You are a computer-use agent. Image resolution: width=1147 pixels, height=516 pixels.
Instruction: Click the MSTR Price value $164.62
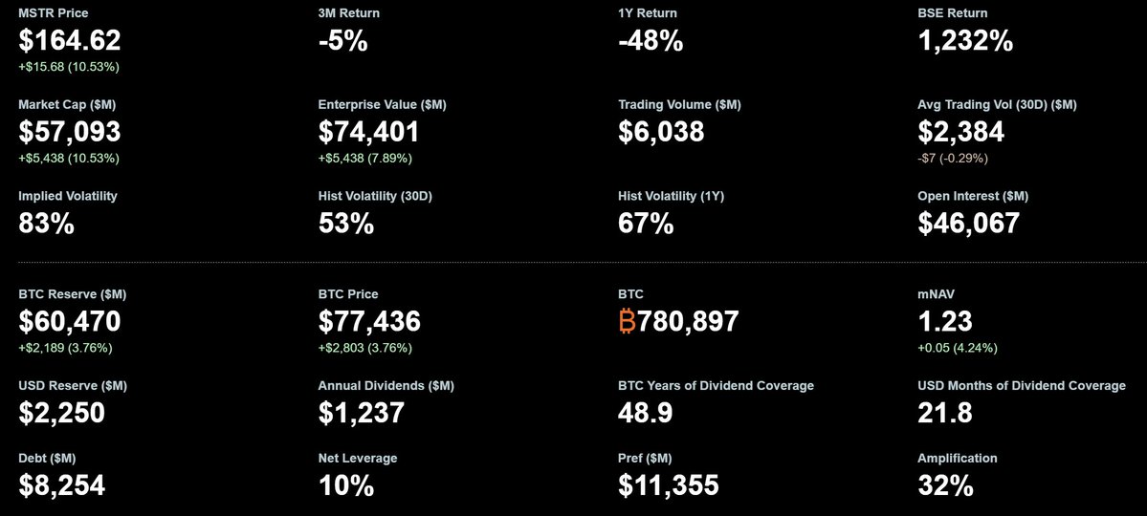tap(70, 40)
